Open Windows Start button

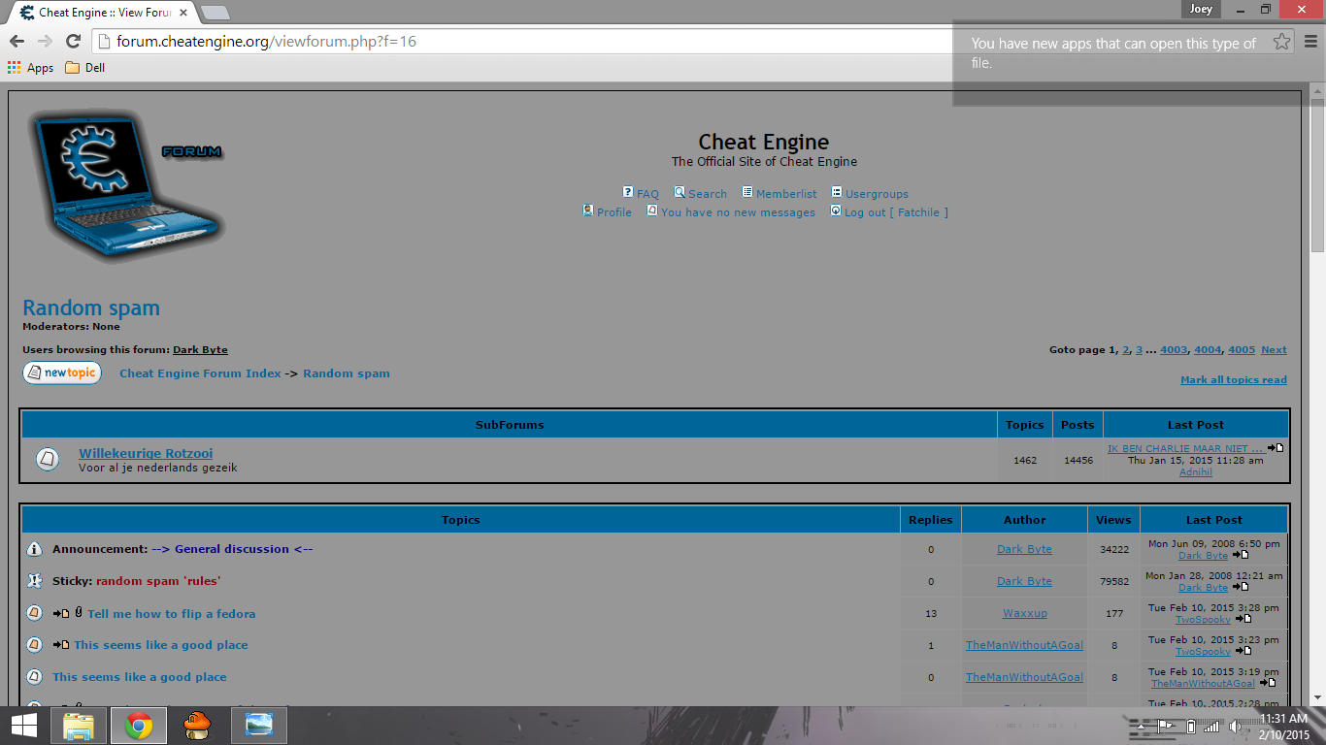pos(24,726)
